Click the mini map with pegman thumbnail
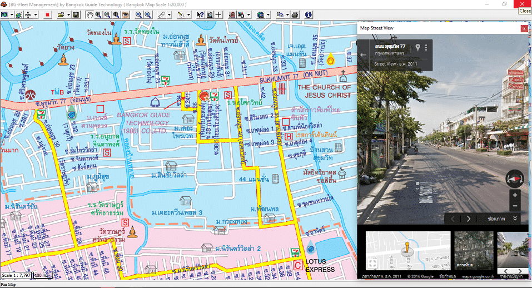Viewport: 532px width, 288px height. pos(408,251)
